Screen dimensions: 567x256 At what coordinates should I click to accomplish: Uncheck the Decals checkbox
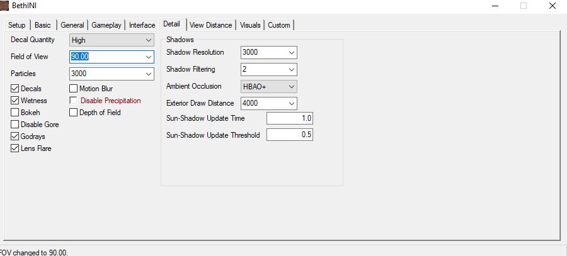click(x=15, y=89)
